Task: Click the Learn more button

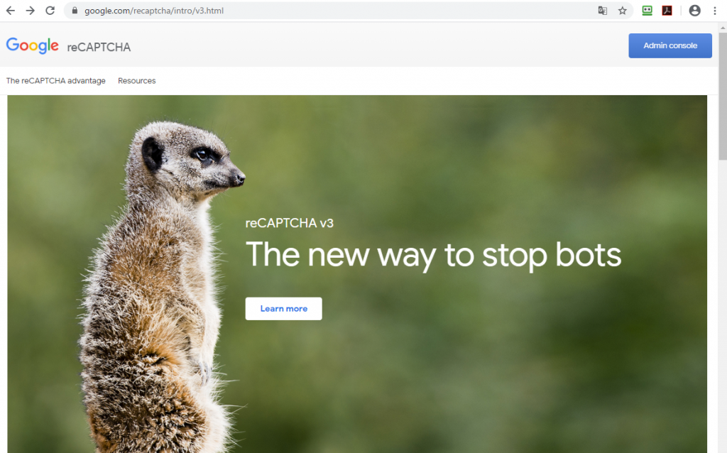Action: click(x=284, y=308)
